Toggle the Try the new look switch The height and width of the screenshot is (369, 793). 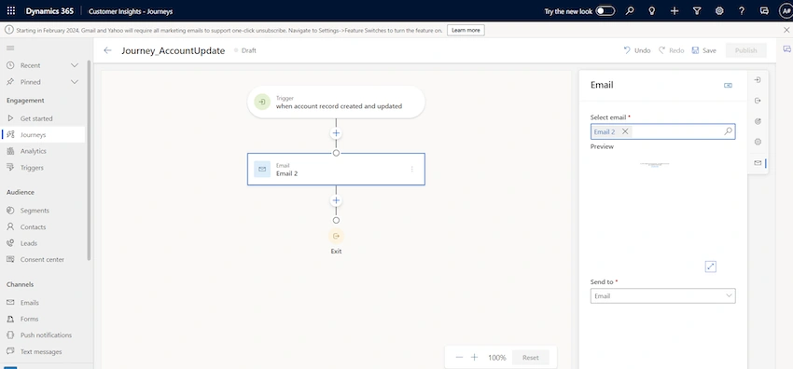click(x=605, y=10)
